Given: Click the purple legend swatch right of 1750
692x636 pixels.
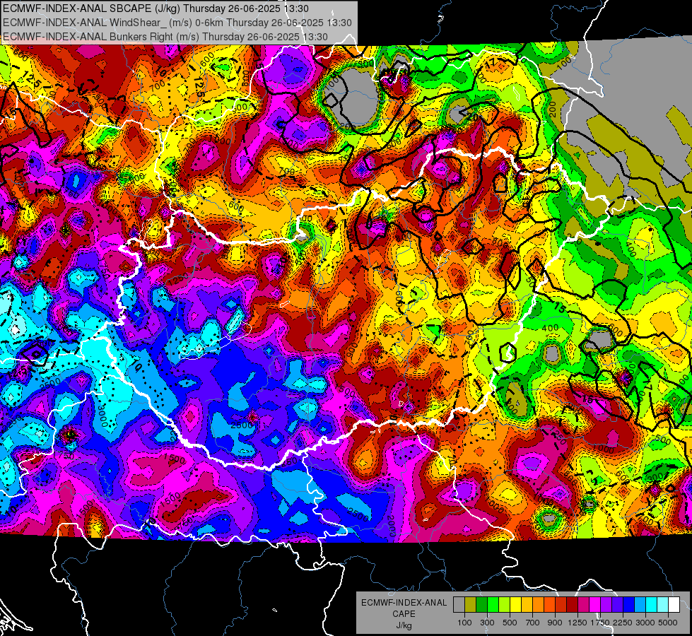Looking at the screenshot, I should pos(606,604).
